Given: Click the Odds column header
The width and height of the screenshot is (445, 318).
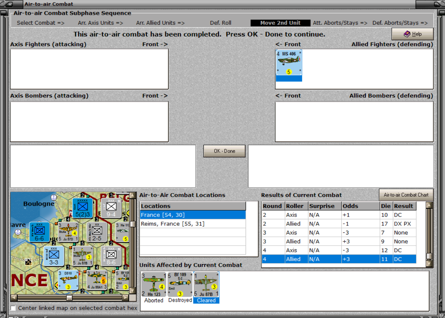Looking at the screenshot, I should click(x=360, y=206).
